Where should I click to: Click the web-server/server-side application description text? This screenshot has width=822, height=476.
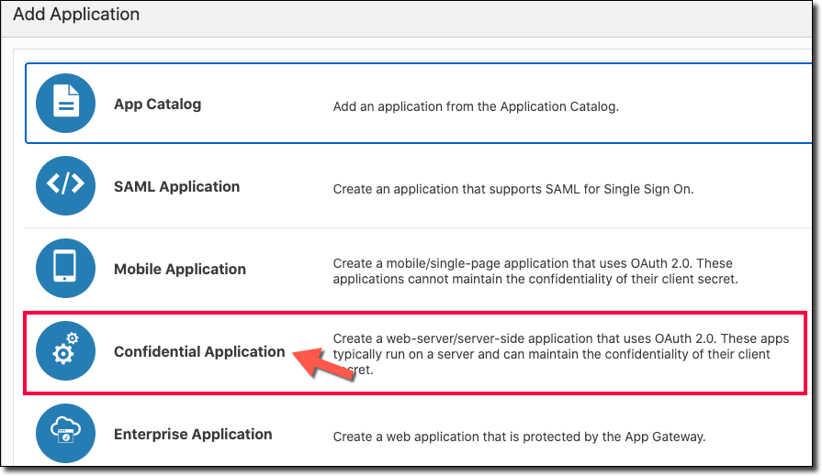pyautogui.click(x=558, y=338)
